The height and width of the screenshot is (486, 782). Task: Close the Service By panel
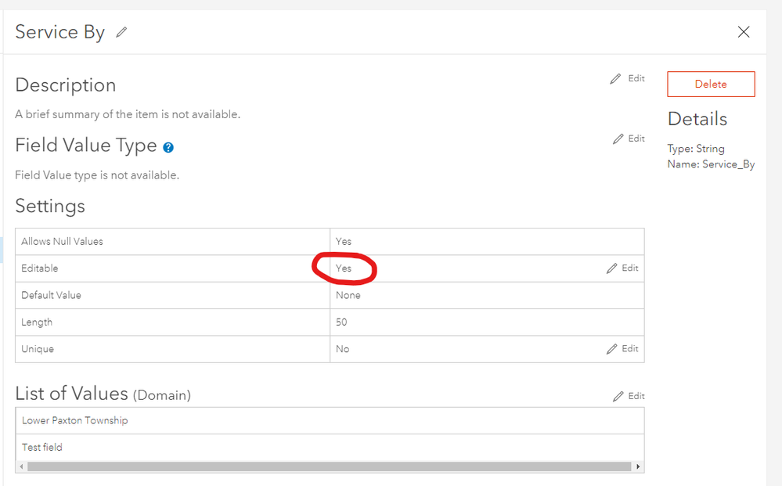[x=744, y=32]
